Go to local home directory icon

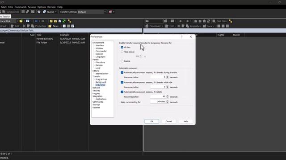[59, 21]
